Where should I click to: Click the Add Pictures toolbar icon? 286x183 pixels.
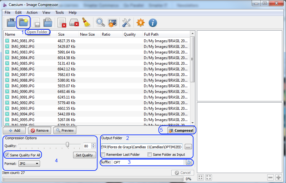tap(11, 23)
